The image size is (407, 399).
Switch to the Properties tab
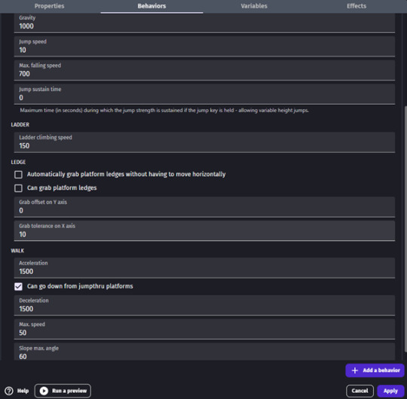click(49, 6)
